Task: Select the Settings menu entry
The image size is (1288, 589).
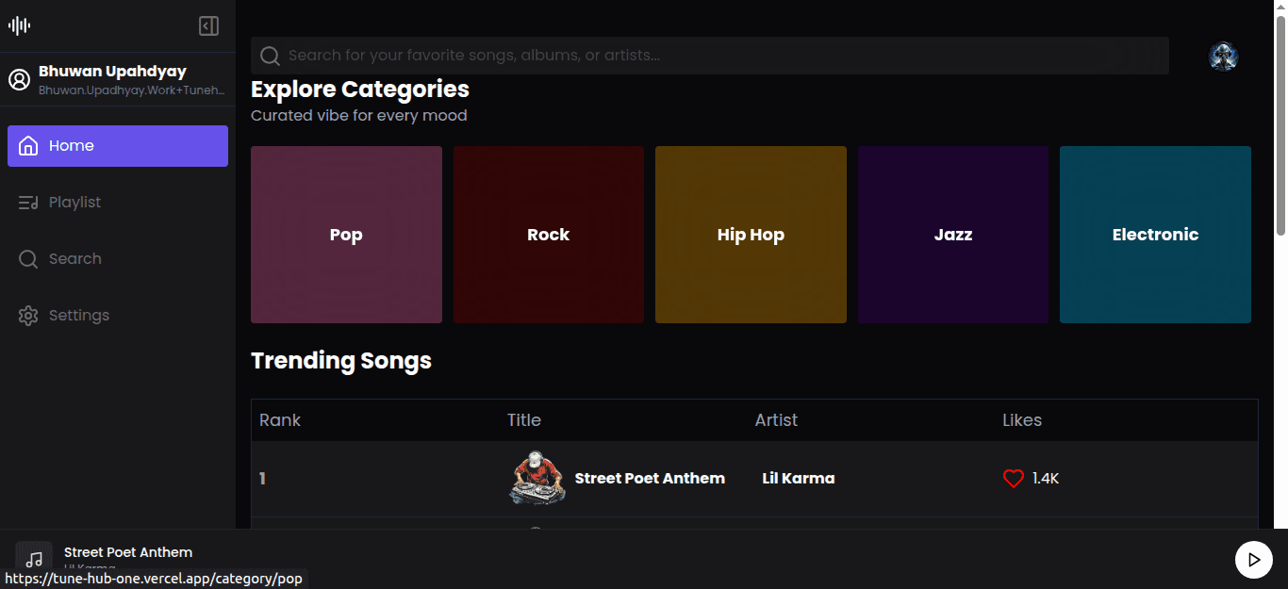Action: click(79, 315)
